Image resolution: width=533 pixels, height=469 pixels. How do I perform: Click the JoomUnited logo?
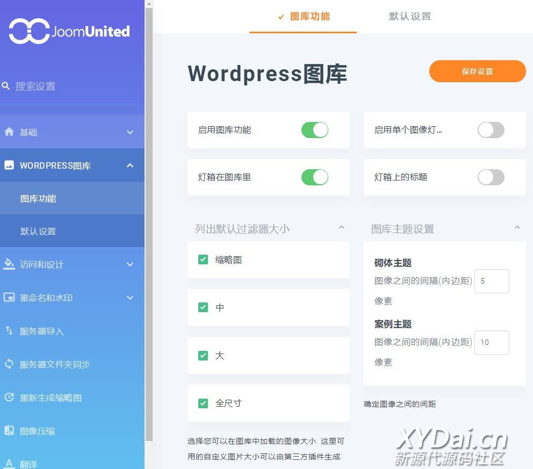[69, 31]
